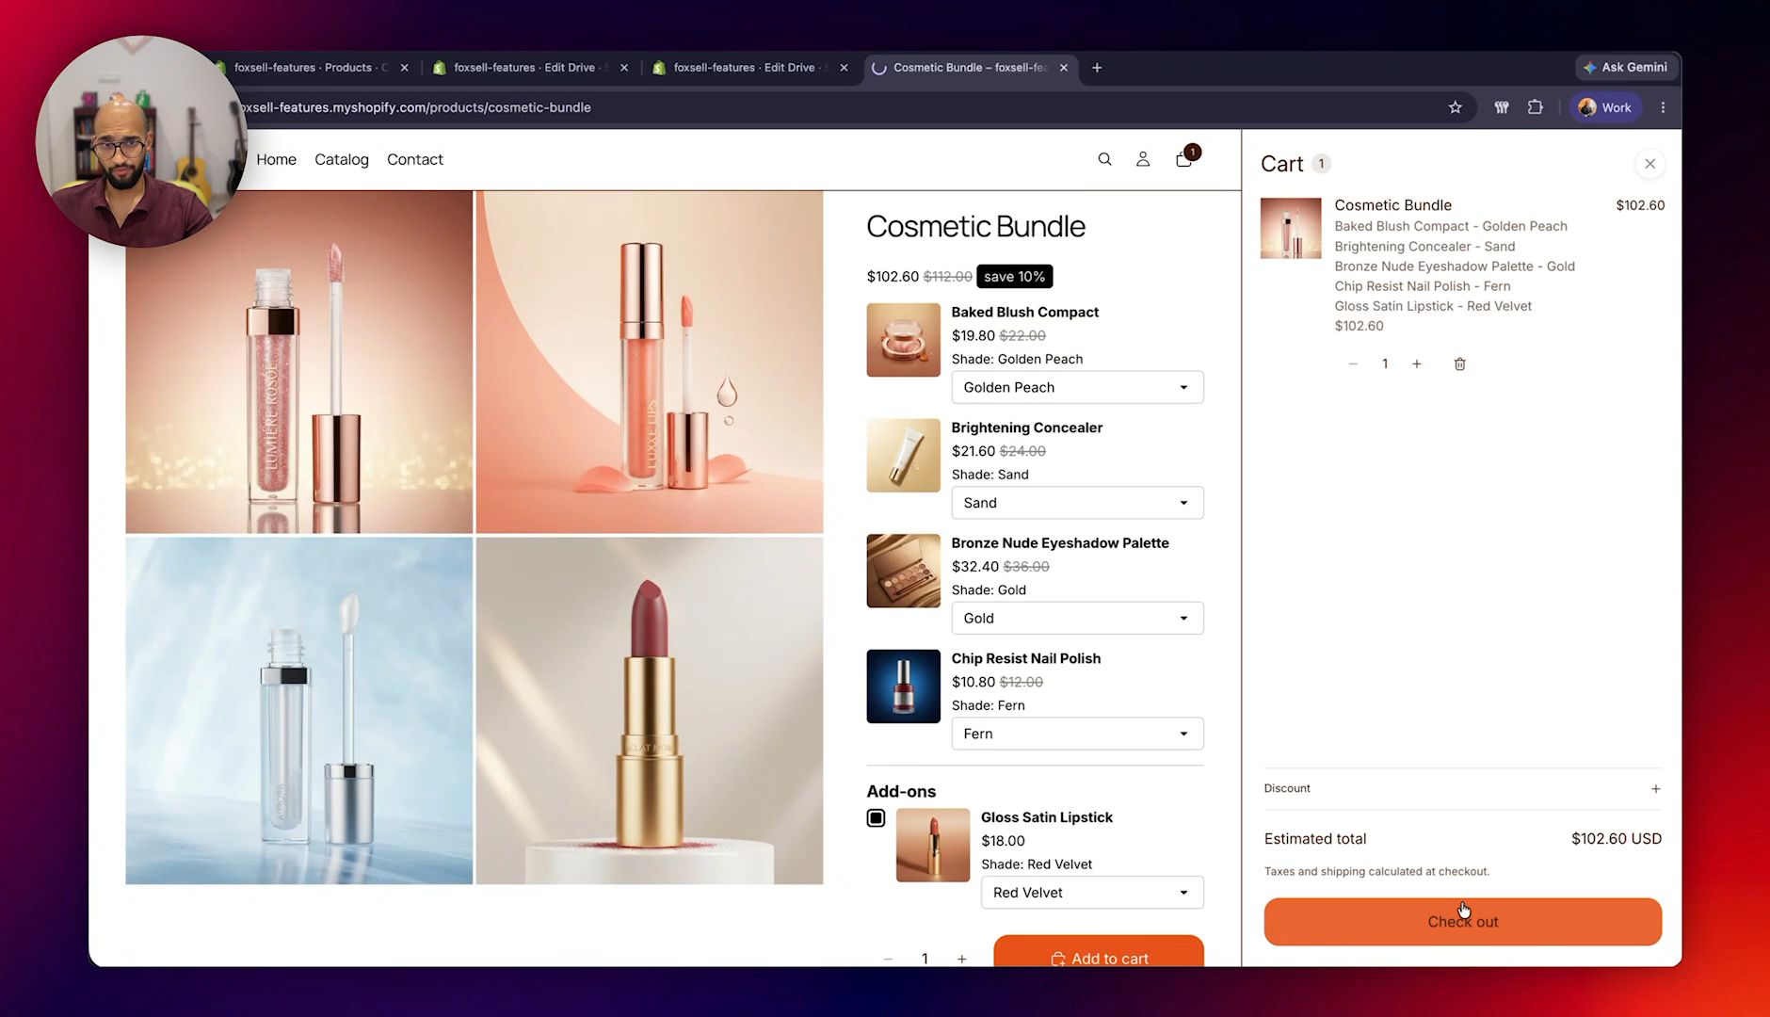Open the Chip Resist Nail Polish thumbnail

[x=903, y=686]
